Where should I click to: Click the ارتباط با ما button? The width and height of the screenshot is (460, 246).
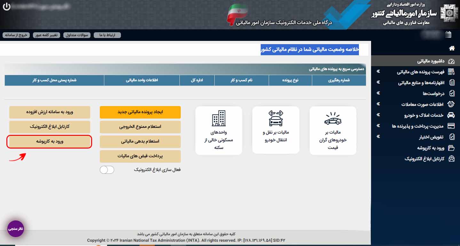(x=107, y=35)
